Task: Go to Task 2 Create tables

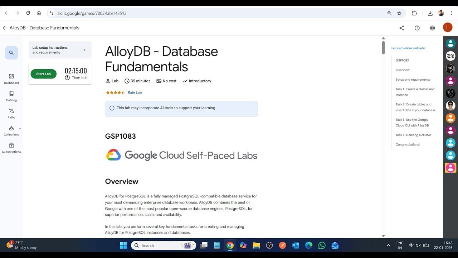Action: point(415,107)
